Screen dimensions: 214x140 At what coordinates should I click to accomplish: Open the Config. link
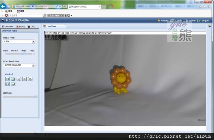tap(177, 21)
